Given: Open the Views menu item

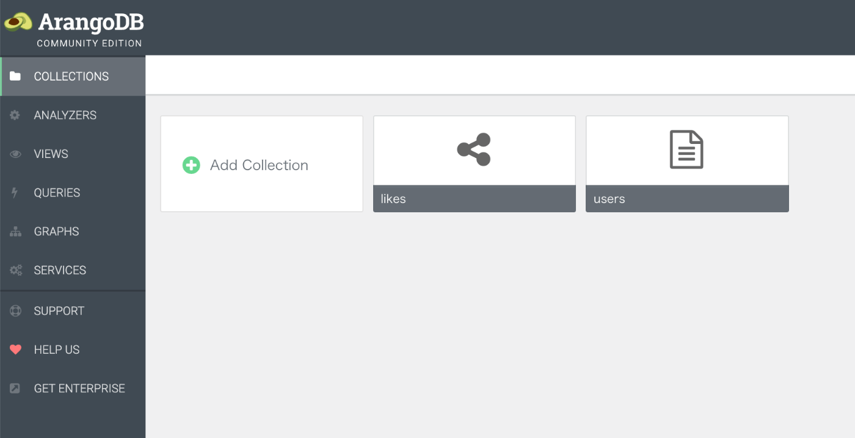Looking at the screenshot, I should pos(73,154).
